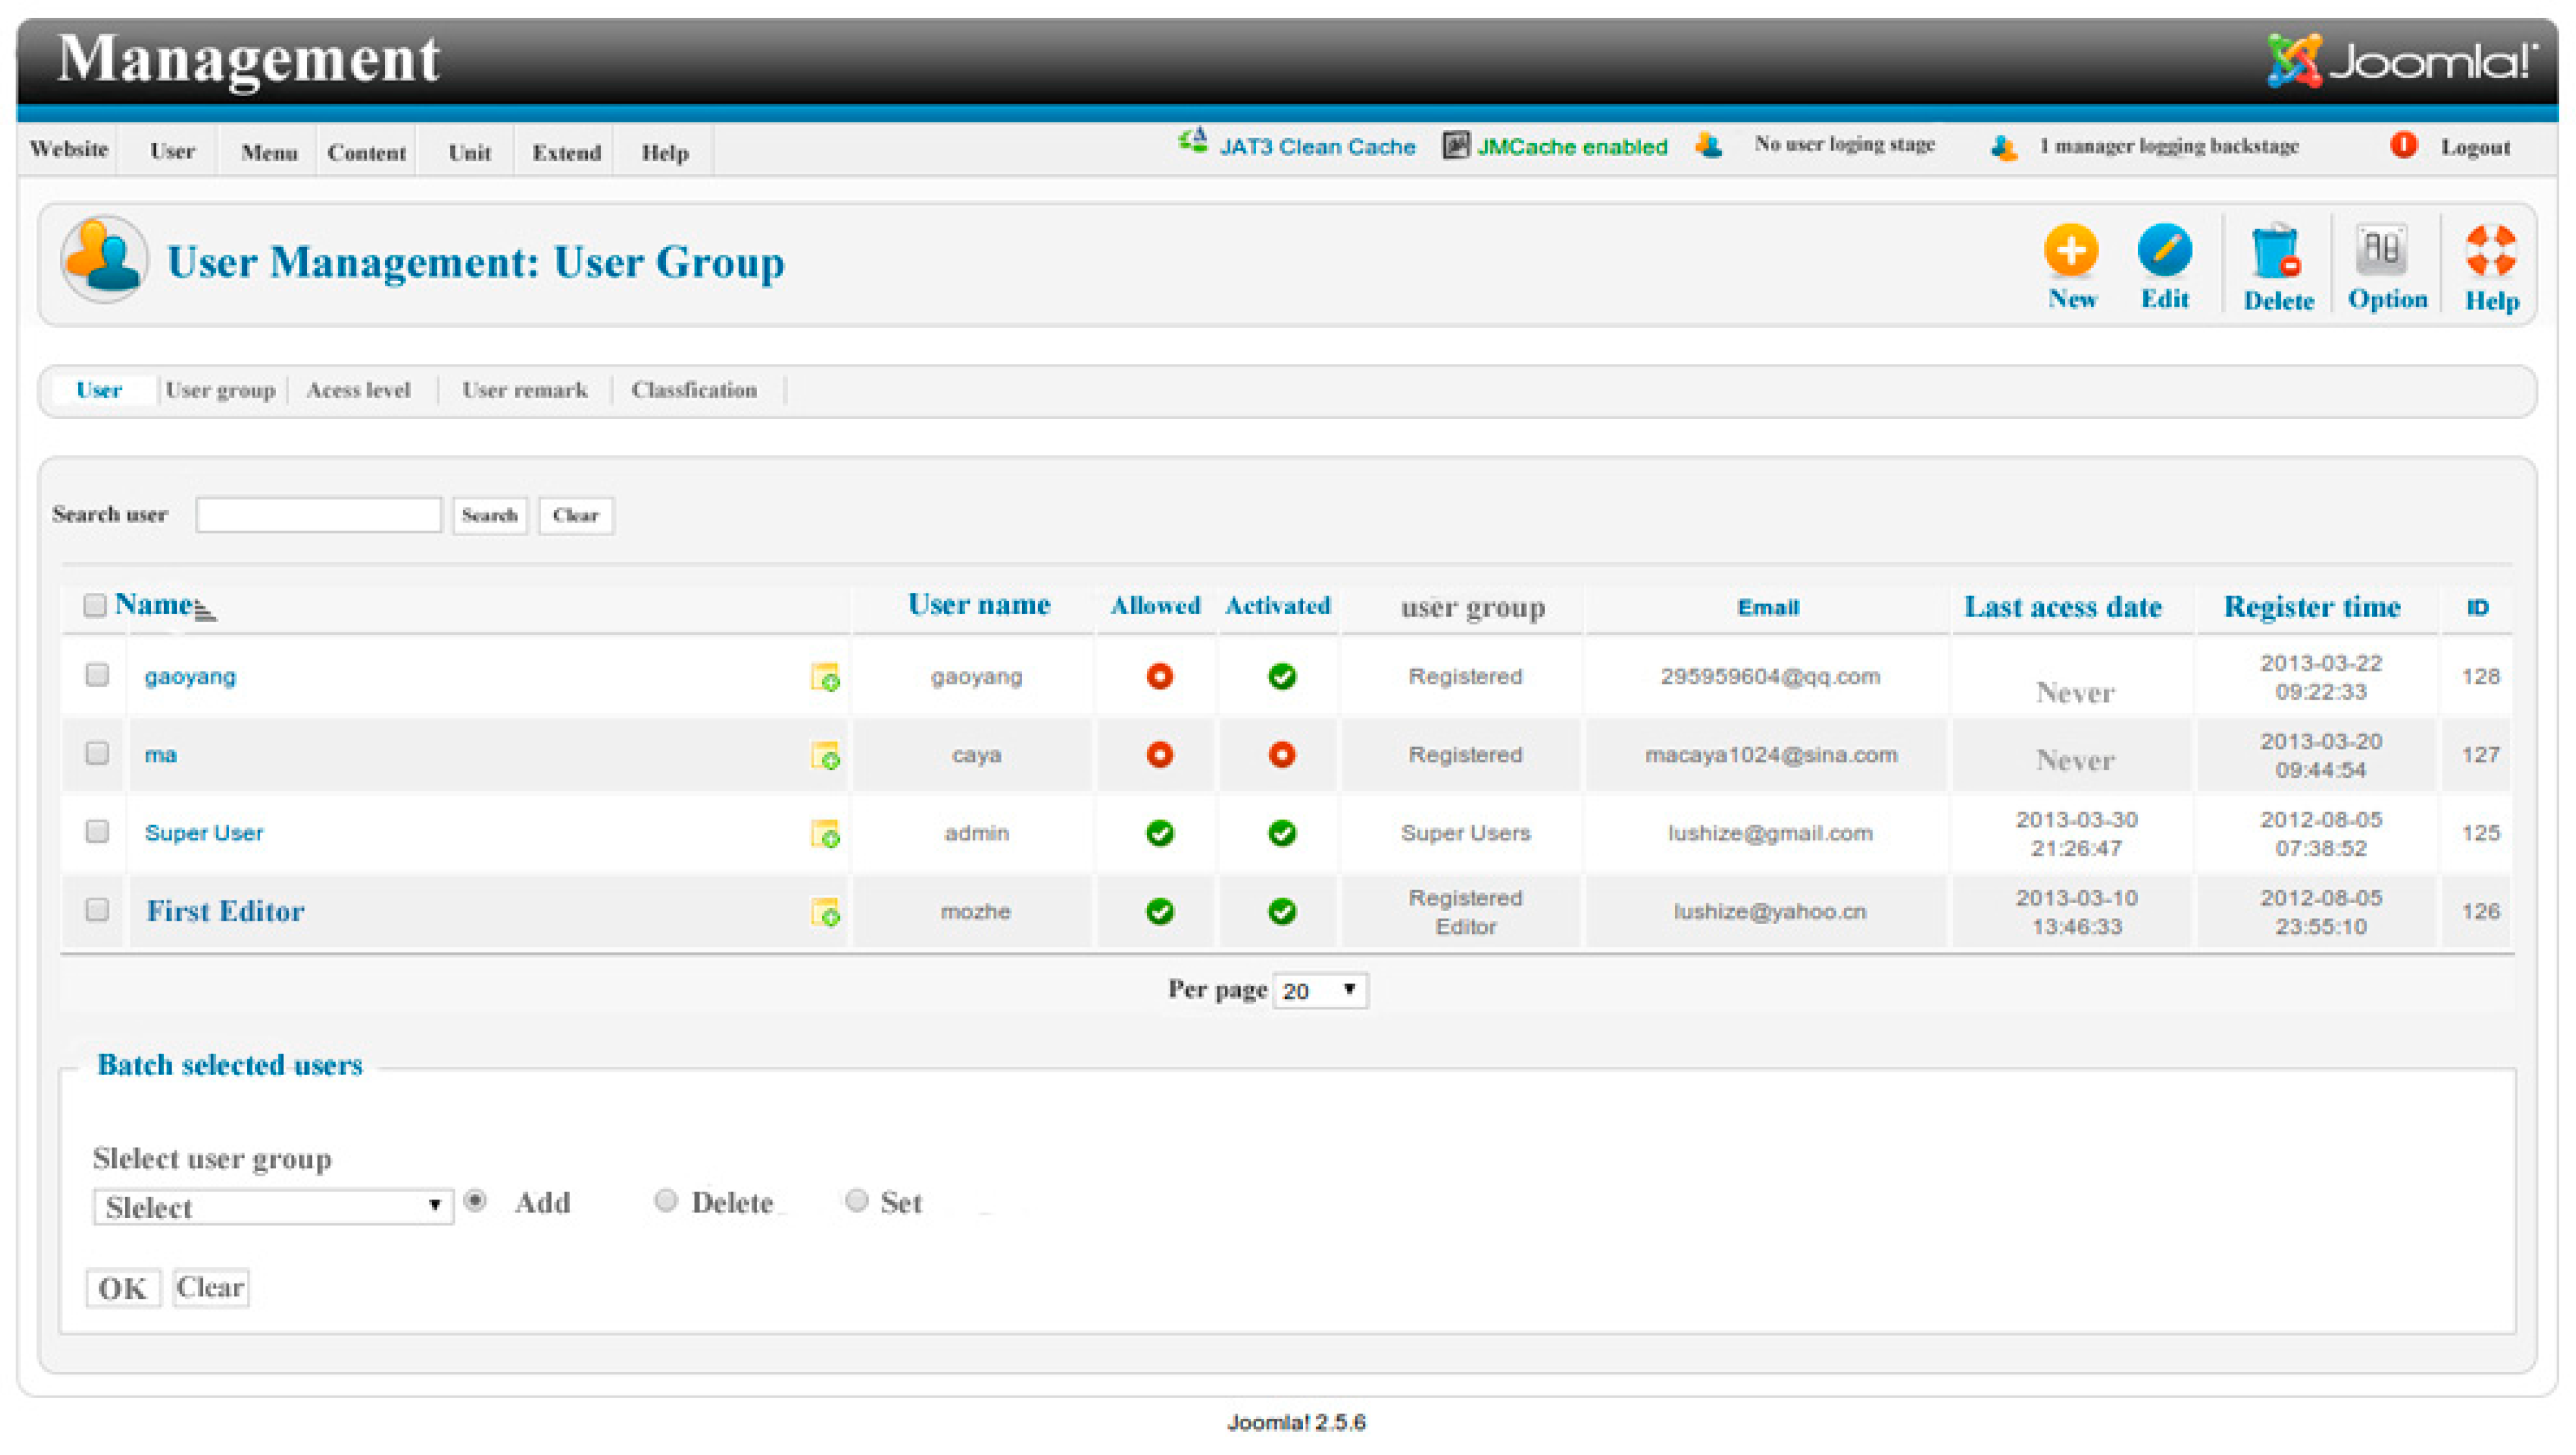Click the Search user input field
The image size is (2576, 1455).
318,515
